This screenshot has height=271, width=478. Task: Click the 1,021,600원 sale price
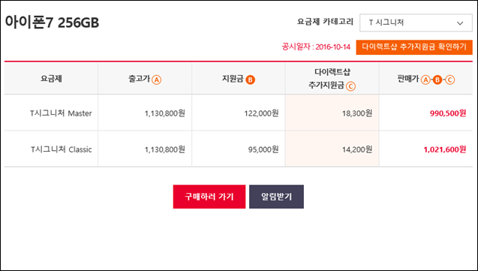(x=445, y=149)
